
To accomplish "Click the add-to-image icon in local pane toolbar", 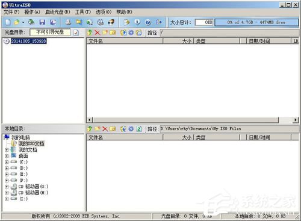I will click(123, 129).
